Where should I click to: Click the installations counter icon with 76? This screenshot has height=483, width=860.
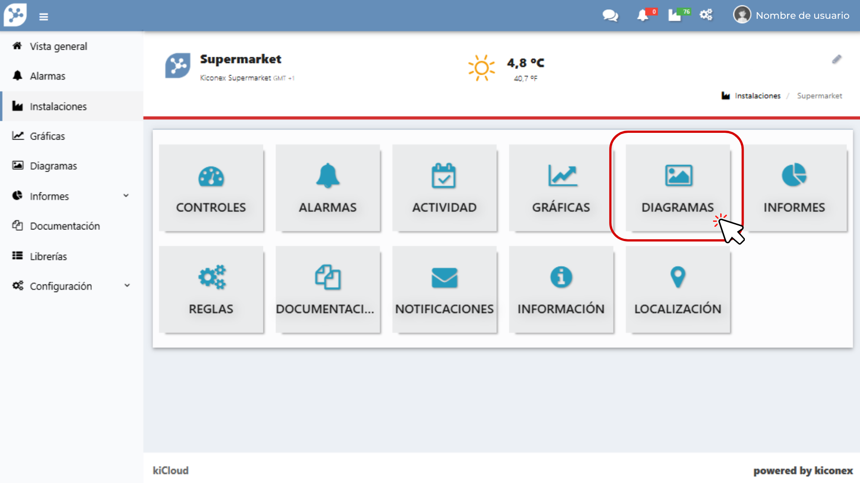[x=675, y=16]
